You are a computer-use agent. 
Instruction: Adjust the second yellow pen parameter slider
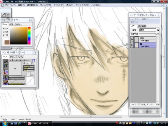click(29, 68)
